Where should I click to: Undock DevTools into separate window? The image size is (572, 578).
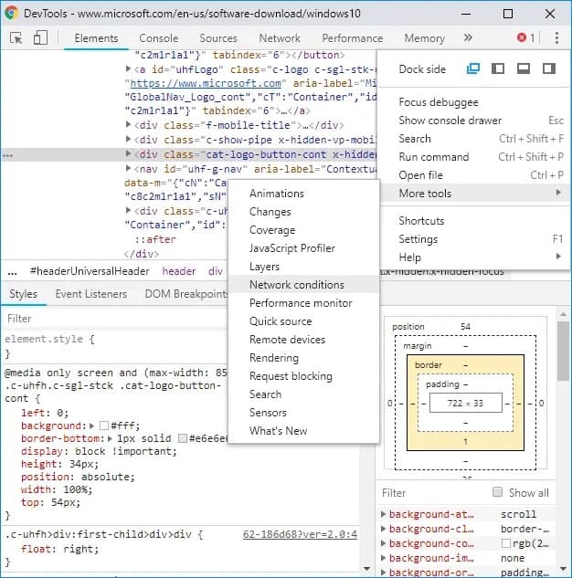point(473,68)
